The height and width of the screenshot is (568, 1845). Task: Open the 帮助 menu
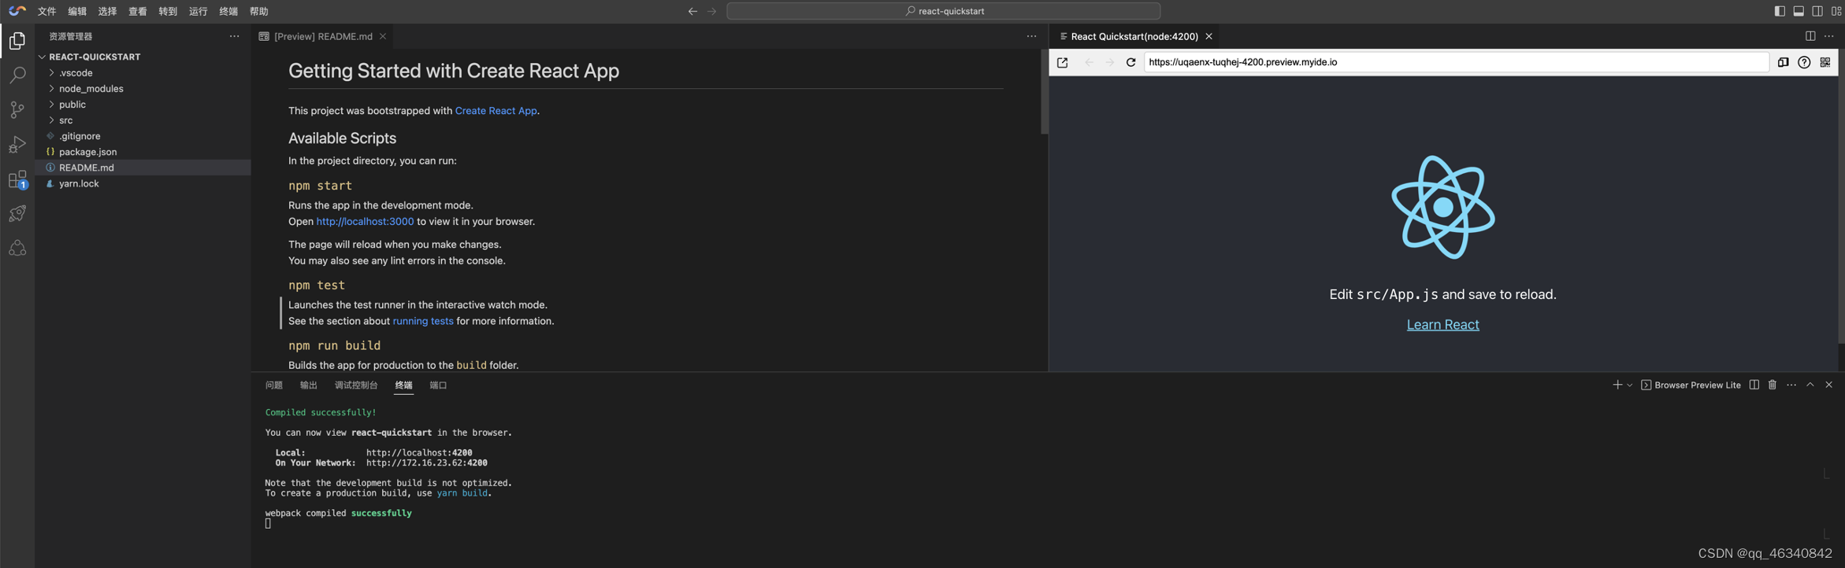point(259,11)
